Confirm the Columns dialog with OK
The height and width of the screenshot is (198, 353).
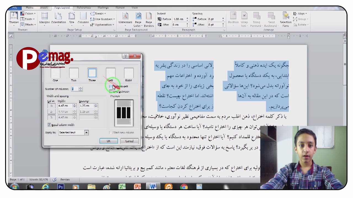coord(108,141)
